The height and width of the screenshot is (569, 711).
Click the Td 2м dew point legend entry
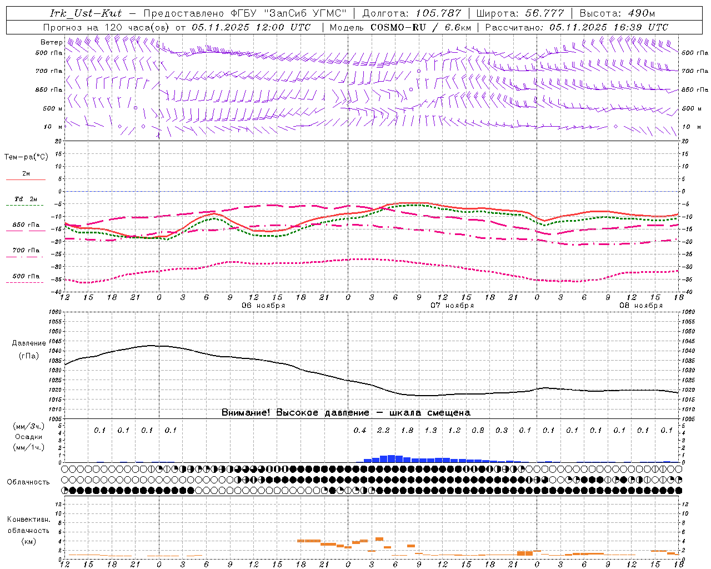pyautogui.click(x=26, y=199)
